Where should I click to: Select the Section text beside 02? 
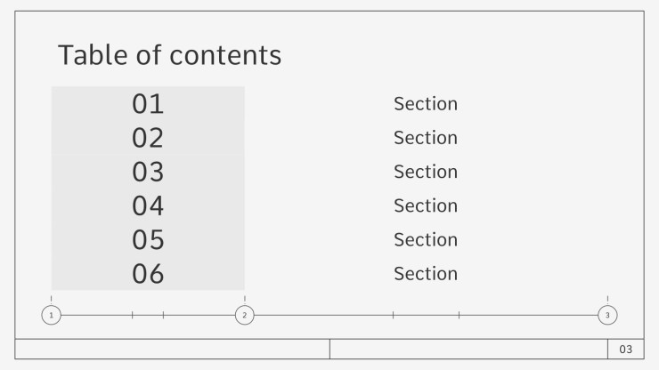pos(426,138)
